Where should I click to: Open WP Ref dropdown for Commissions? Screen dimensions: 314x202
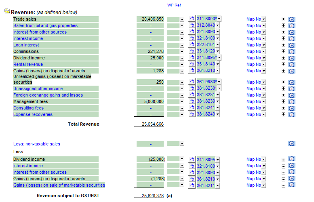(182, 52)
